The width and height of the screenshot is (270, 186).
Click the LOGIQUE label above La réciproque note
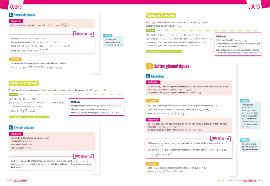tap(244, 101)
